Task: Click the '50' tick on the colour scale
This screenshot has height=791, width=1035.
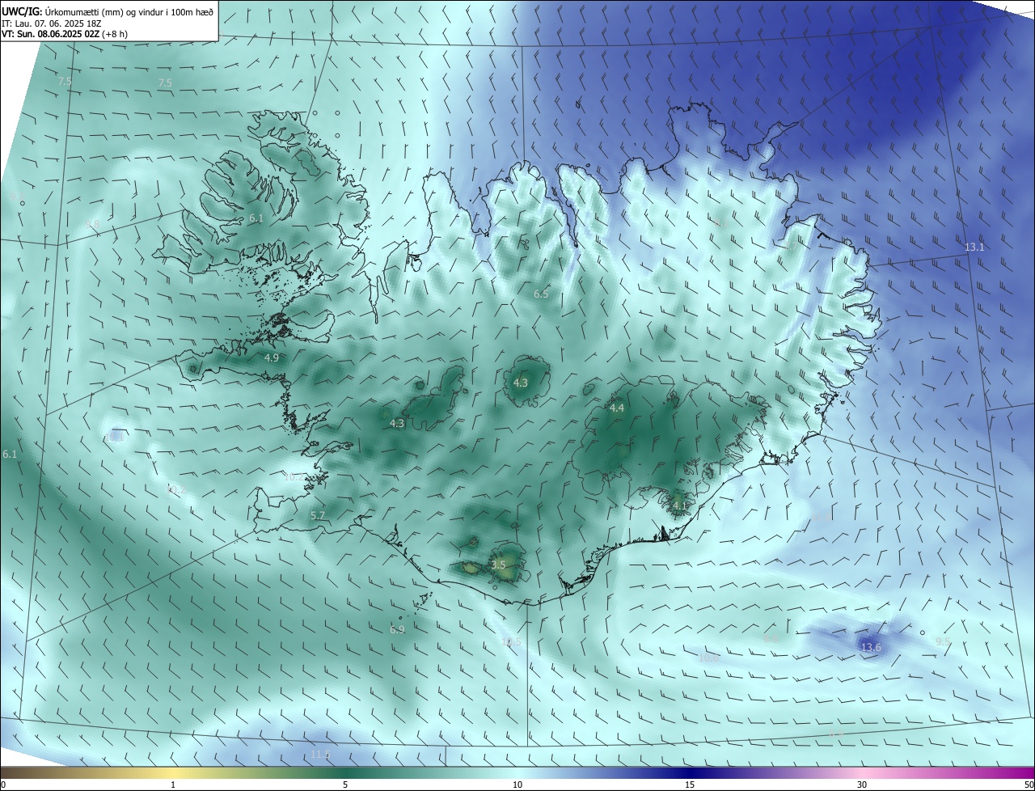Action: click(x=1029, y=785)
